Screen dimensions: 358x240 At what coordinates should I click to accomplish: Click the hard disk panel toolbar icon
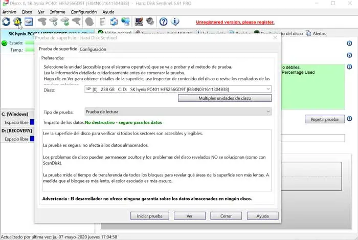coord(29,21)
